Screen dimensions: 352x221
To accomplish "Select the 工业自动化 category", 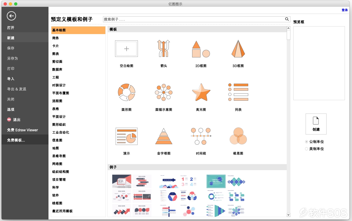I will coord(78,132).
